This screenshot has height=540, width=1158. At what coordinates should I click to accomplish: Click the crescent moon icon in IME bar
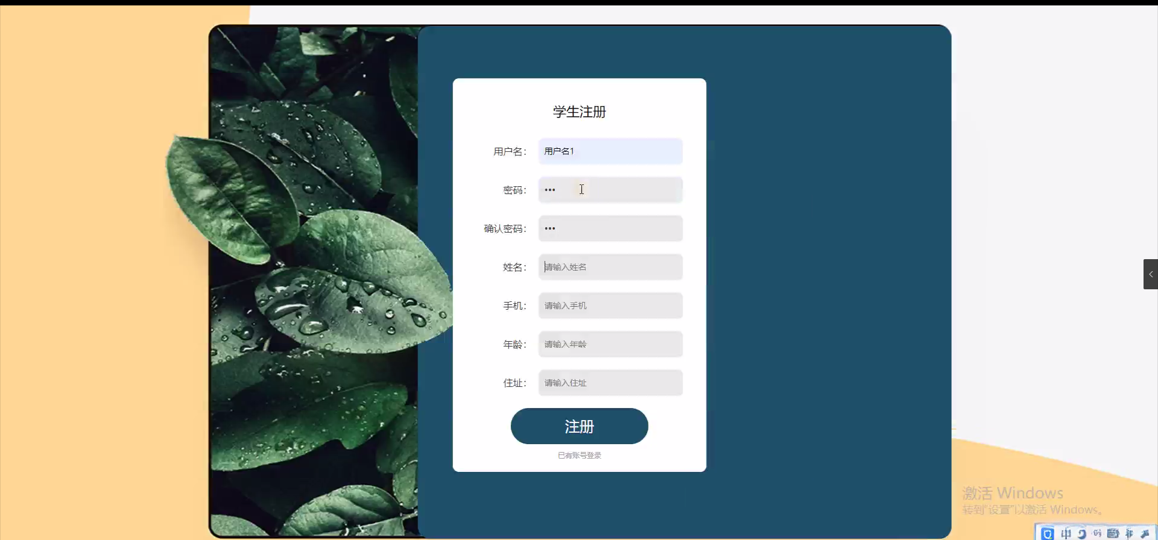tap(1081, 533)
